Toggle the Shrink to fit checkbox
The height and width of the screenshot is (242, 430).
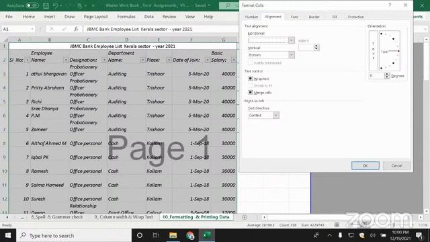250,85
